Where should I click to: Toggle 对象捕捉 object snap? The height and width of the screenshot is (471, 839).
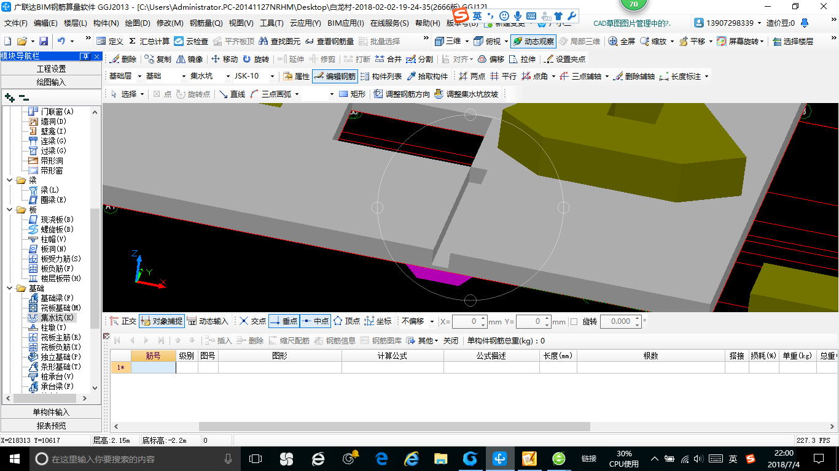point(162,321)
